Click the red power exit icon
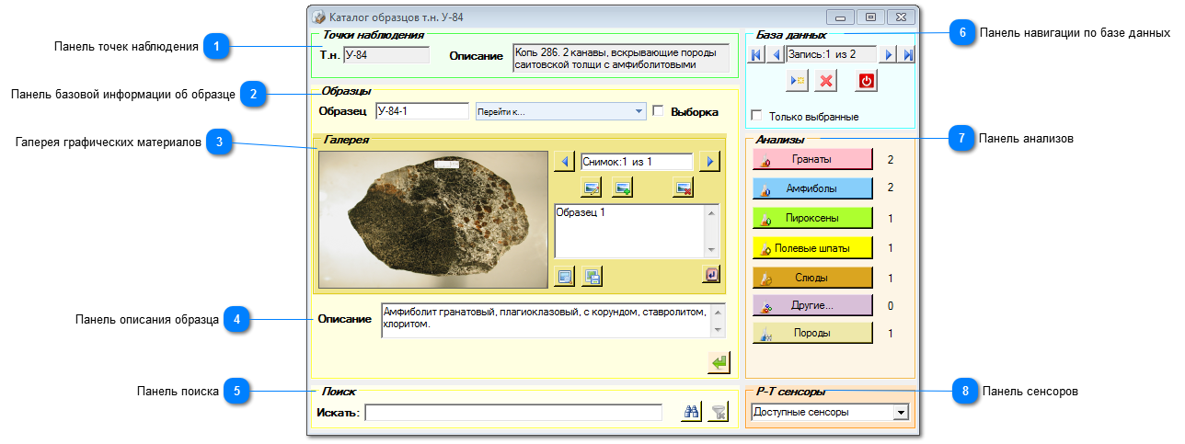This screenshot has height=444, width=1185. pos(867,81)
